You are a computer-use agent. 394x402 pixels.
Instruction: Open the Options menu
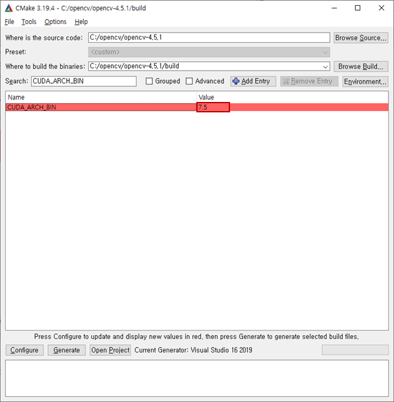(x=56, y=22)
